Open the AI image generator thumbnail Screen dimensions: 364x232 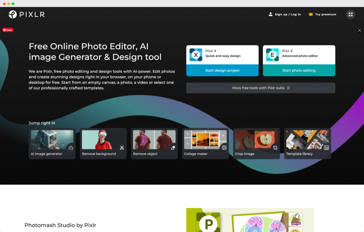click(x=52, y=140)
